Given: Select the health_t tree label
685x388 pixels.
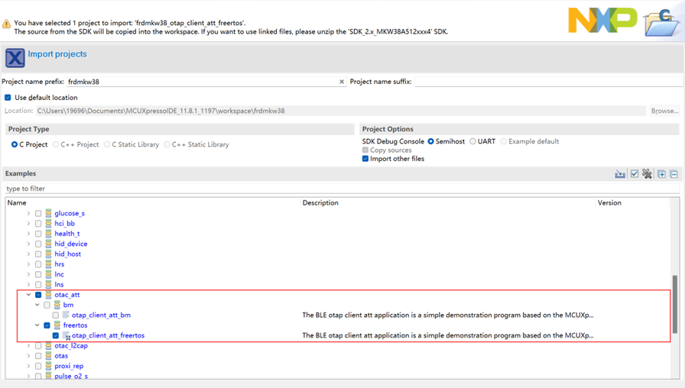Looking at the screenshot, I should [x=67, y=234].
